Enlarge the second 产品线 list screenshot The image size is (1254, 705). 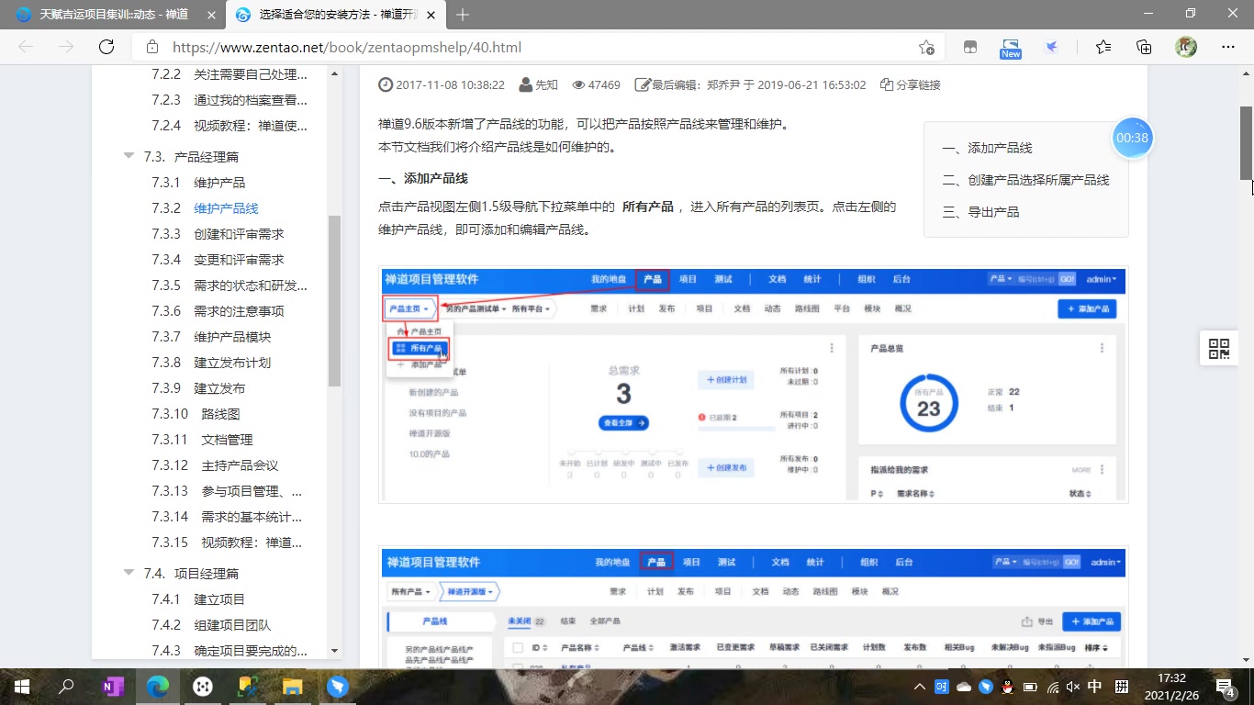pyautogui.click(x=754, y=608)
